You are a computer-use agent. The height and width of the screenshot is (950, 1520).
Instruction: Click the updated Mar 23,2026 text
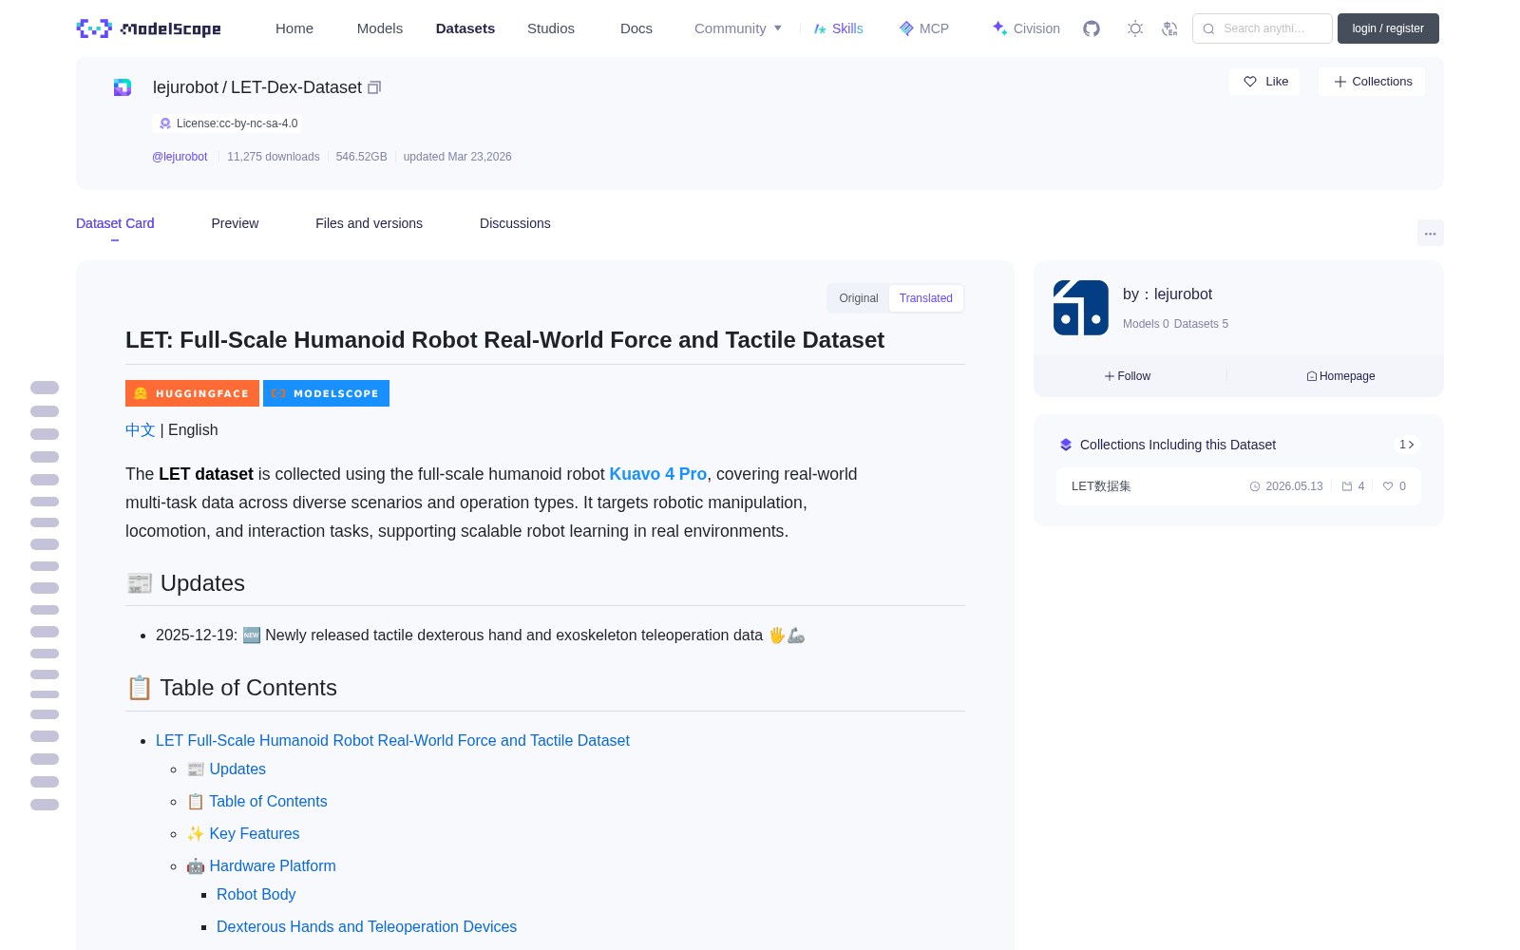[458, 157]
